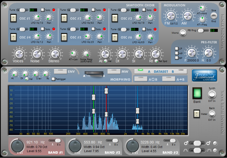The image size is (227, 158).
Task: Enable Solo checkbox for OSC #5
Action: coord(93,29)
